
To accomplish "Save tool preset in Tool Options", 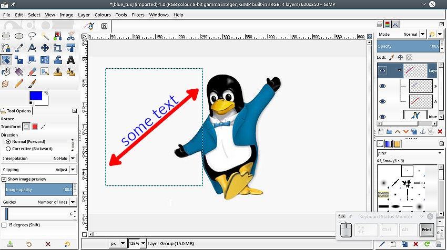I will pyautogui.click(x=11, y=244).
